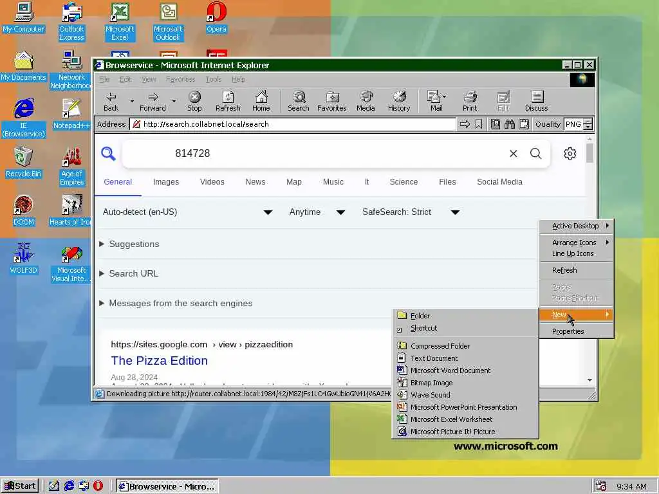
Task: Click the Go arrow beside the address bar
Action: click(465, 124)
